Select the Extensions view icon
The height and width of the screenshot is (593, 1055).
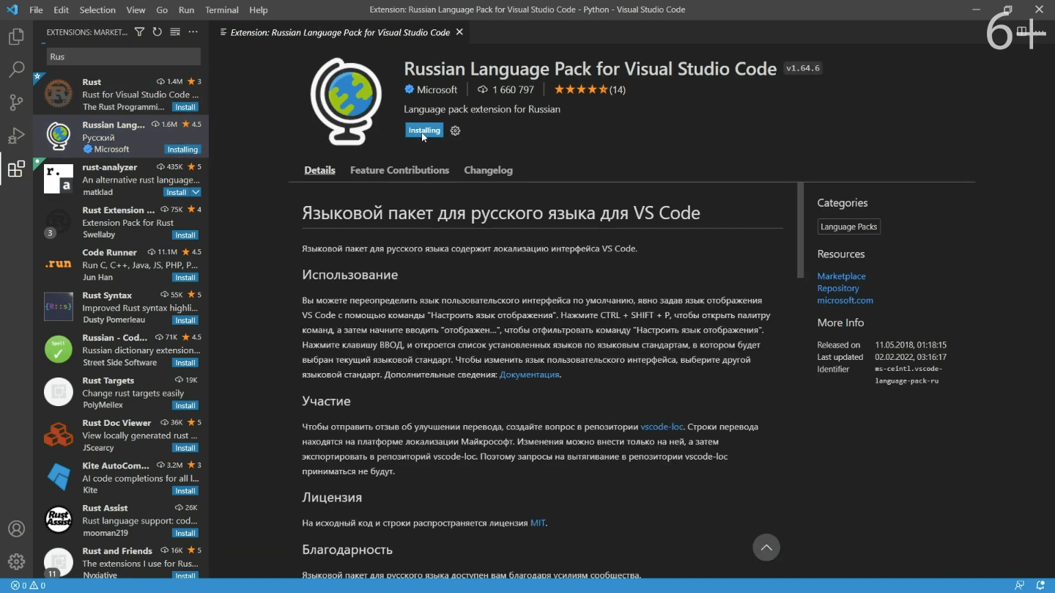[16, 169]
